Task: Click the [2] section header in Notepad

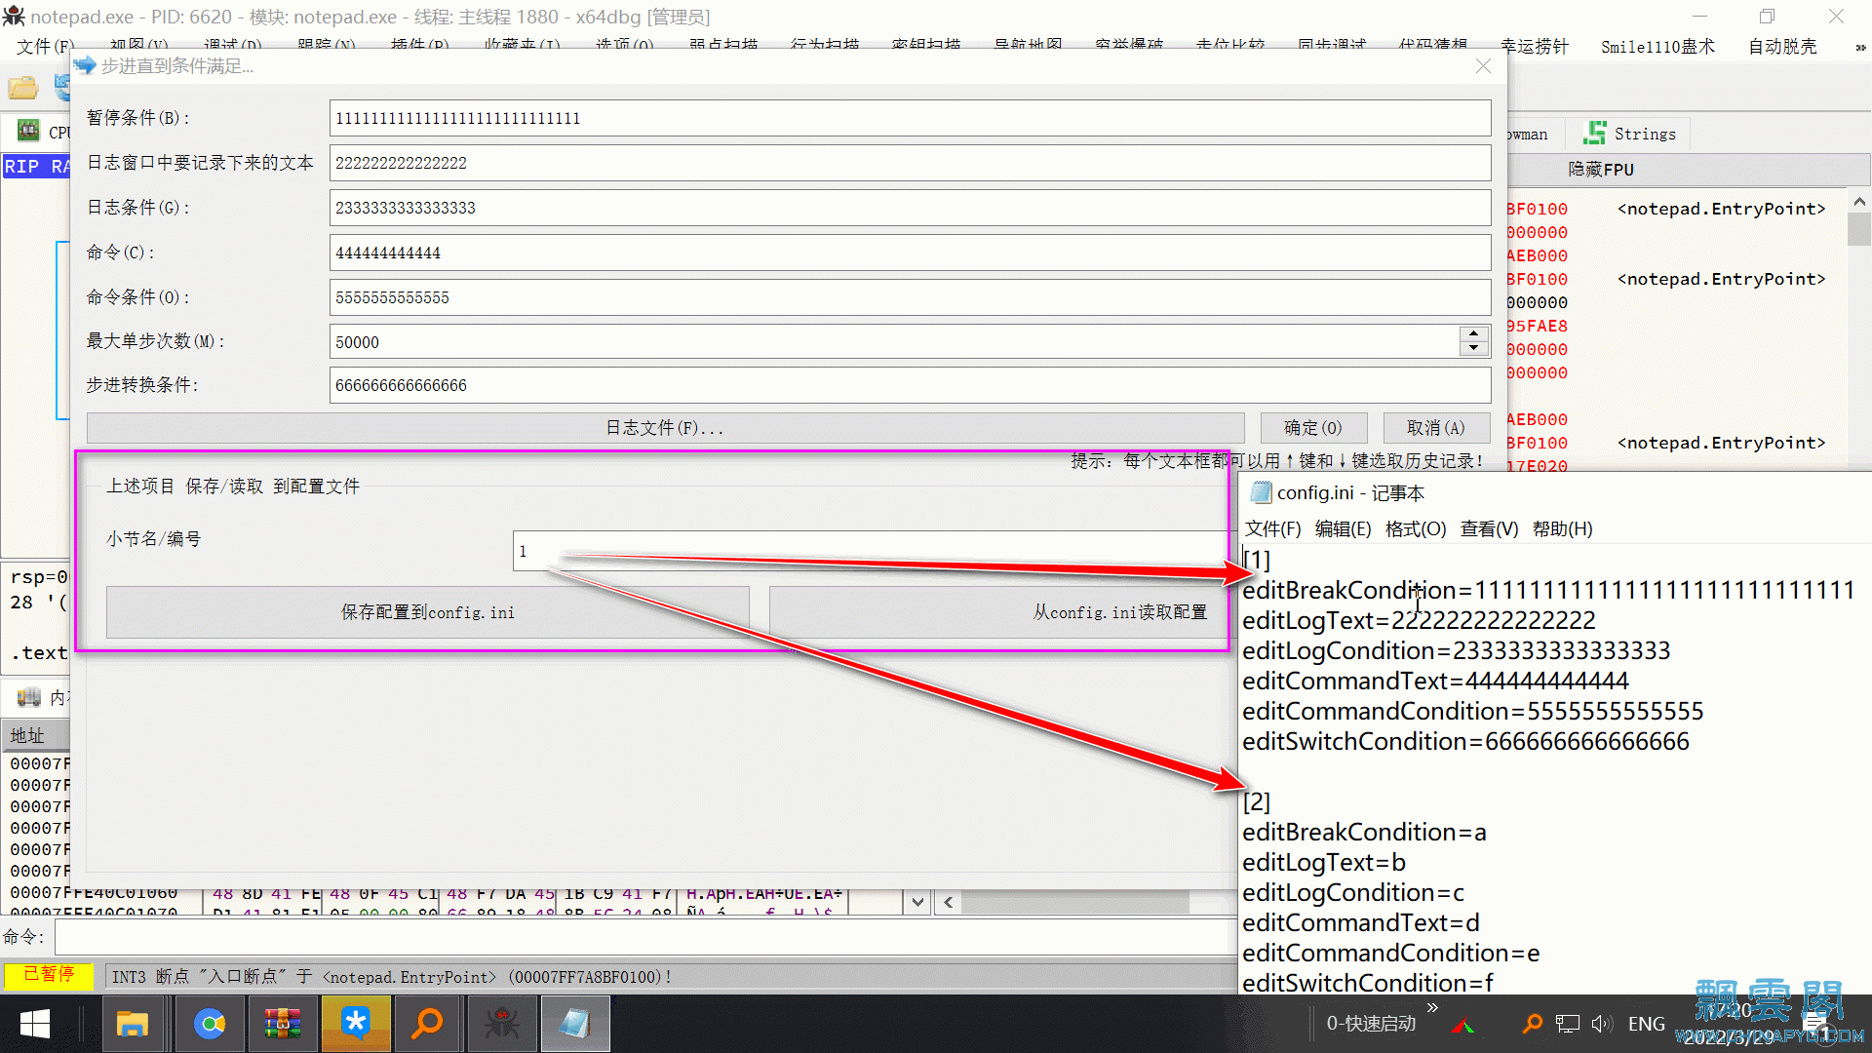Action: 1256,801
